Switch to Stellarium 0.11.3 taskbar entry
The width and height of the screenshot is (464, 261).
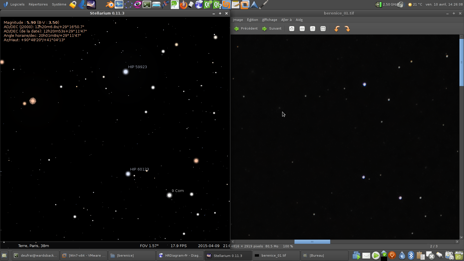click(229, 255)
